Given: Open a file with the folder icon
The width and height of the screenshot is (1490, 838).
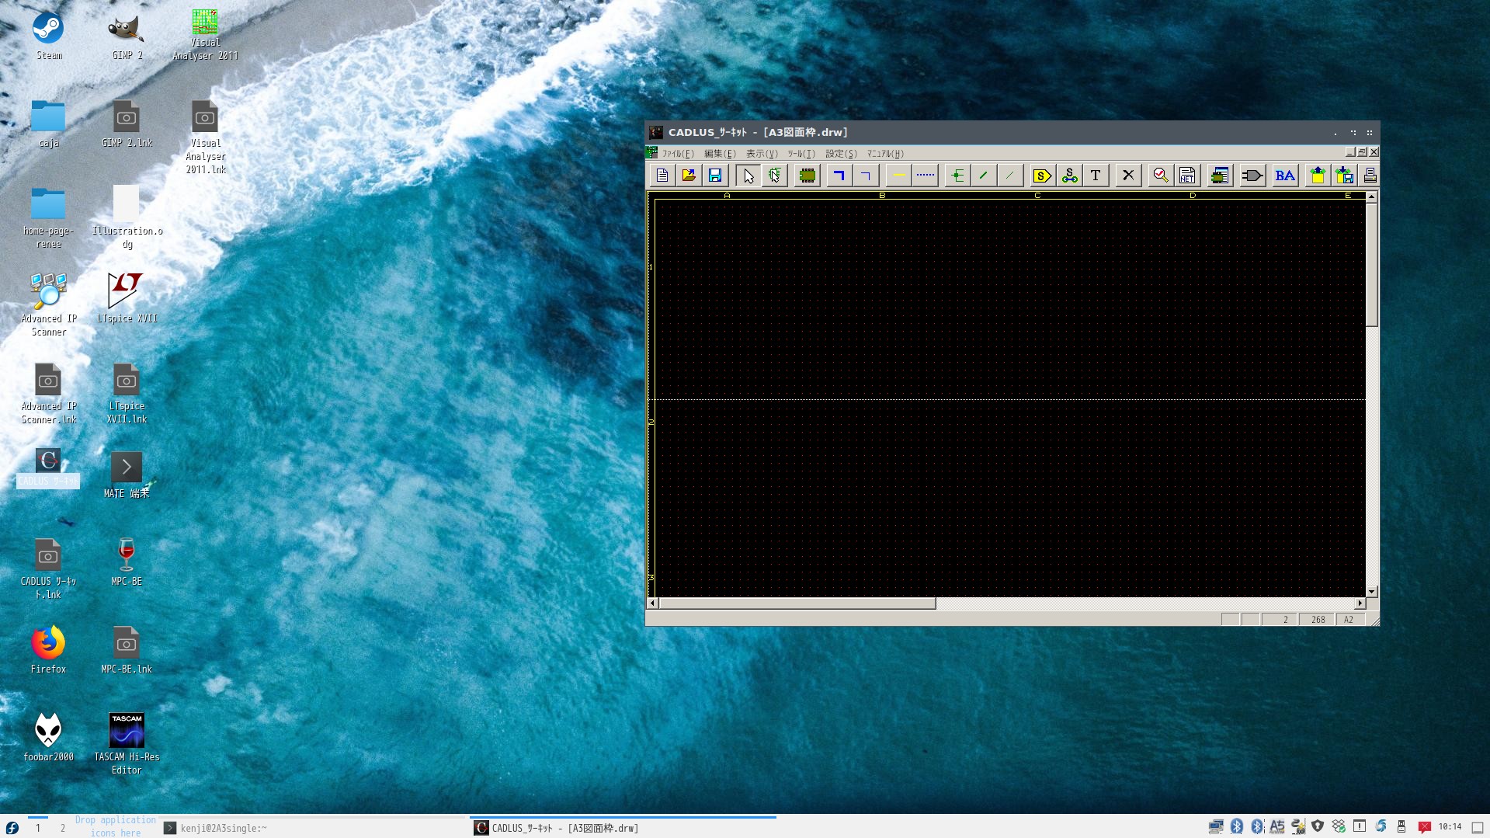Looking at the screenshot, I should pos(689,176).
